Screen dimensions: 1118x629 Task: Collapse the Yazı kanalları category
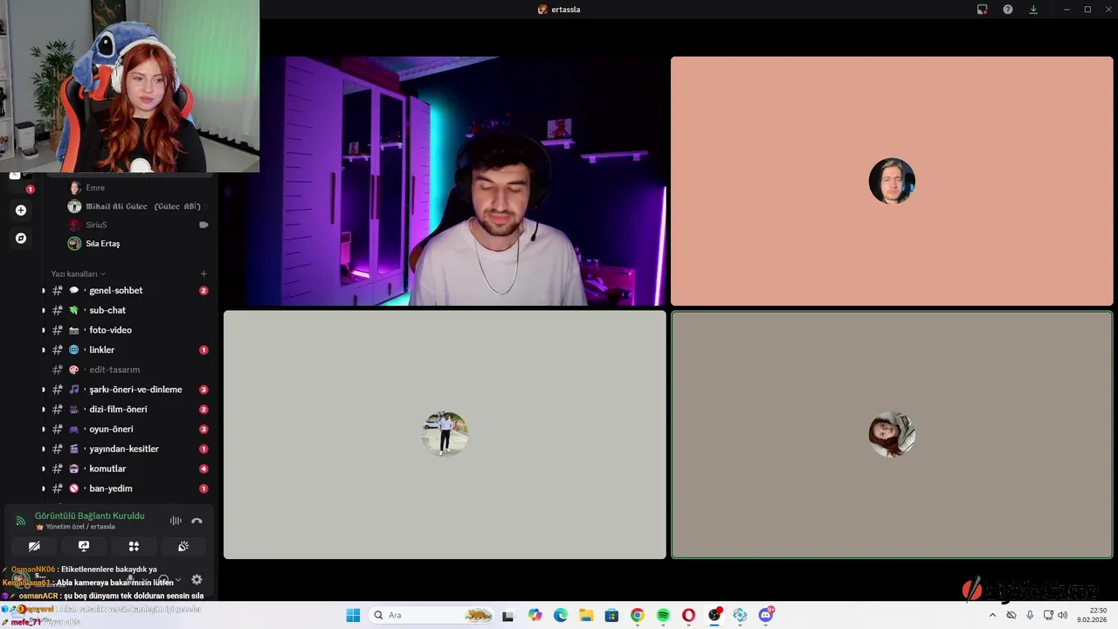[78, 273]
